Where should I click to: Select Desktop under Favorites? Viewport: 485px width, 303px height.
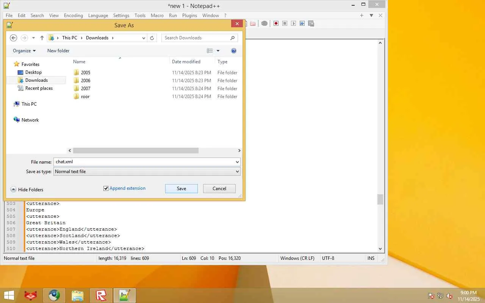pos(33,72)
